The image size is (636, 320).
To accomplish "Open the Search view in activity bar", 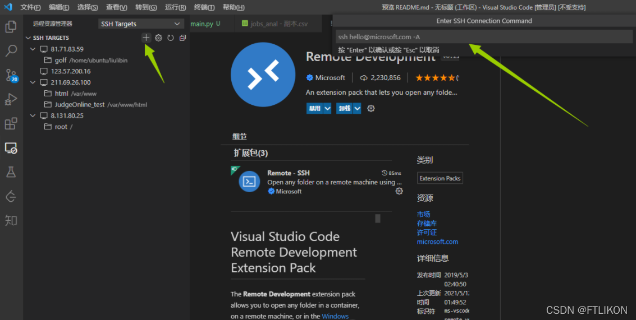I will point(11,50).
